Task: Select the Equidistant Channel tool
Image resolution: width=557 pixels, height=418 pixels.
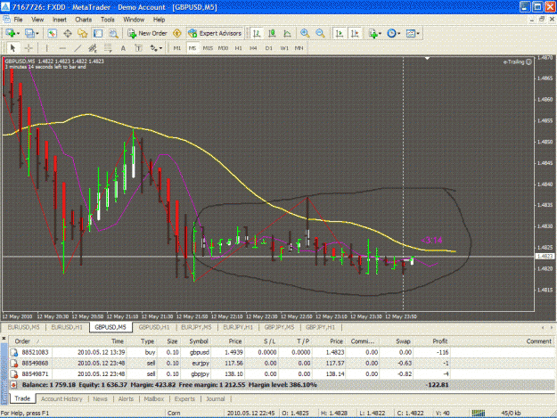Action: click(93, 48)
